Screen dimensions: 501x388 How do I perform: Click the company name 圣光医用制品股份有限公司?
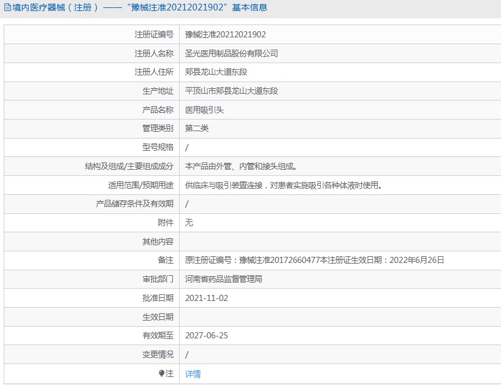point(231,53)
